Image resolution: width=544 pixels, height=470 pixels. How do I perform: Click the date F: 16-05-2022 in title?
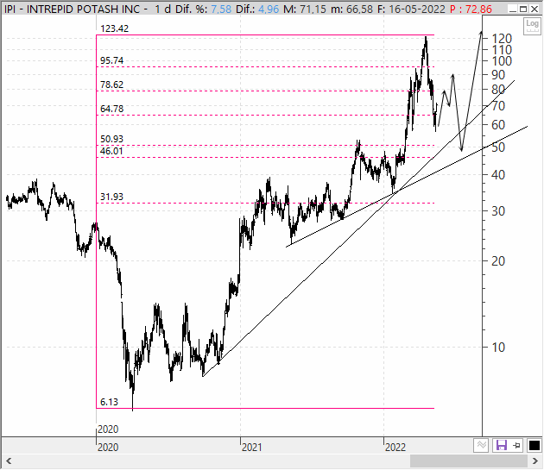click(412, 9)
